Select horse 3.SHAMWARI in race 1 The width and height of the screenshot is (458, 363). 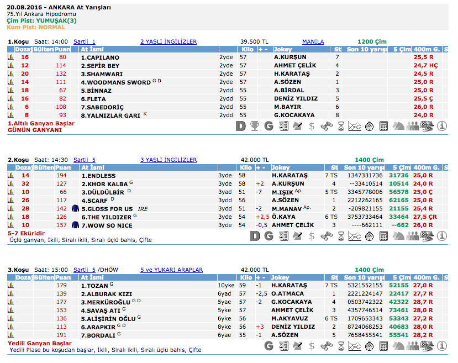[x=101, y=74]
